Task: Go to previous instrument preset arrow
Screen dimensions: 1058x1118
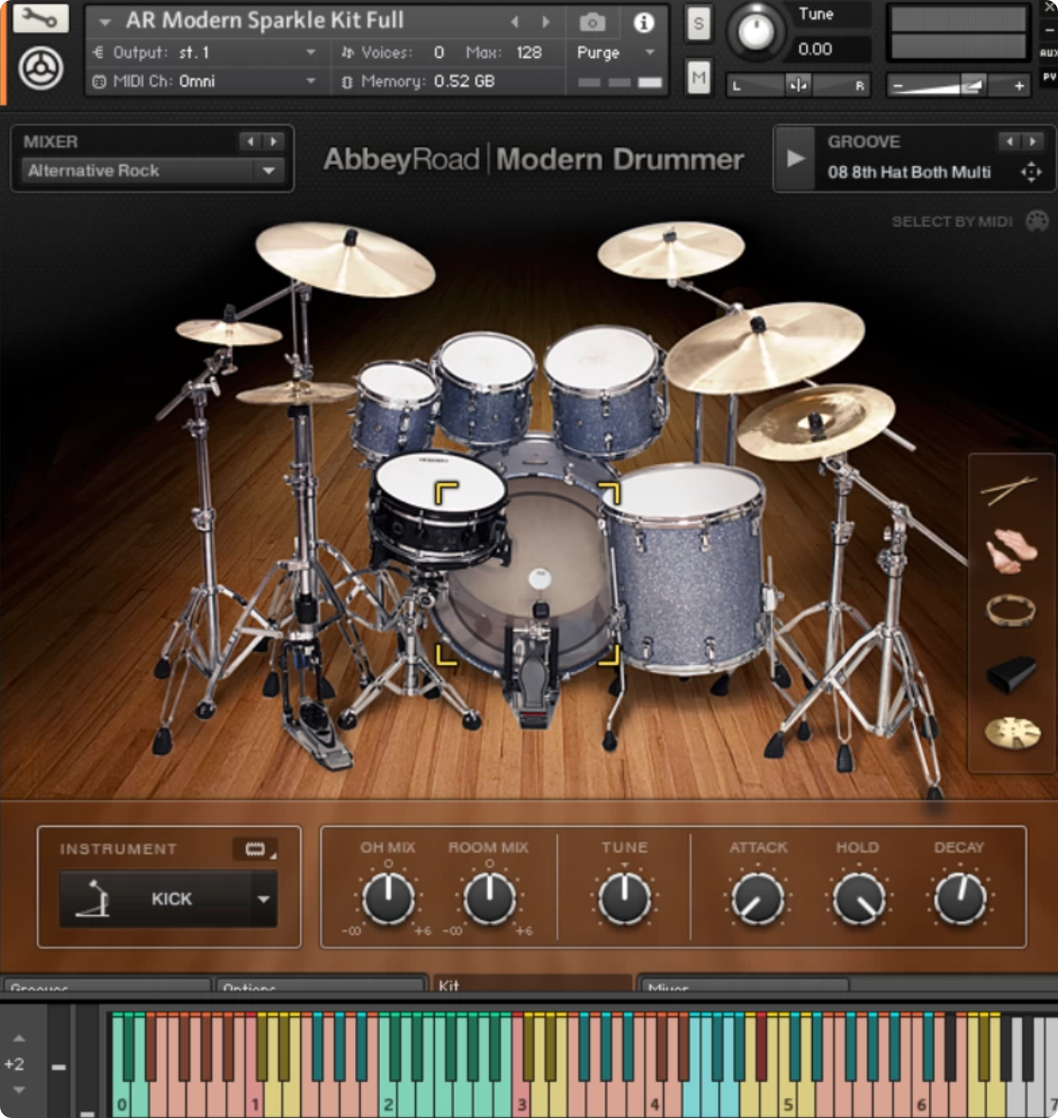Action: click(x=514, y=22)
